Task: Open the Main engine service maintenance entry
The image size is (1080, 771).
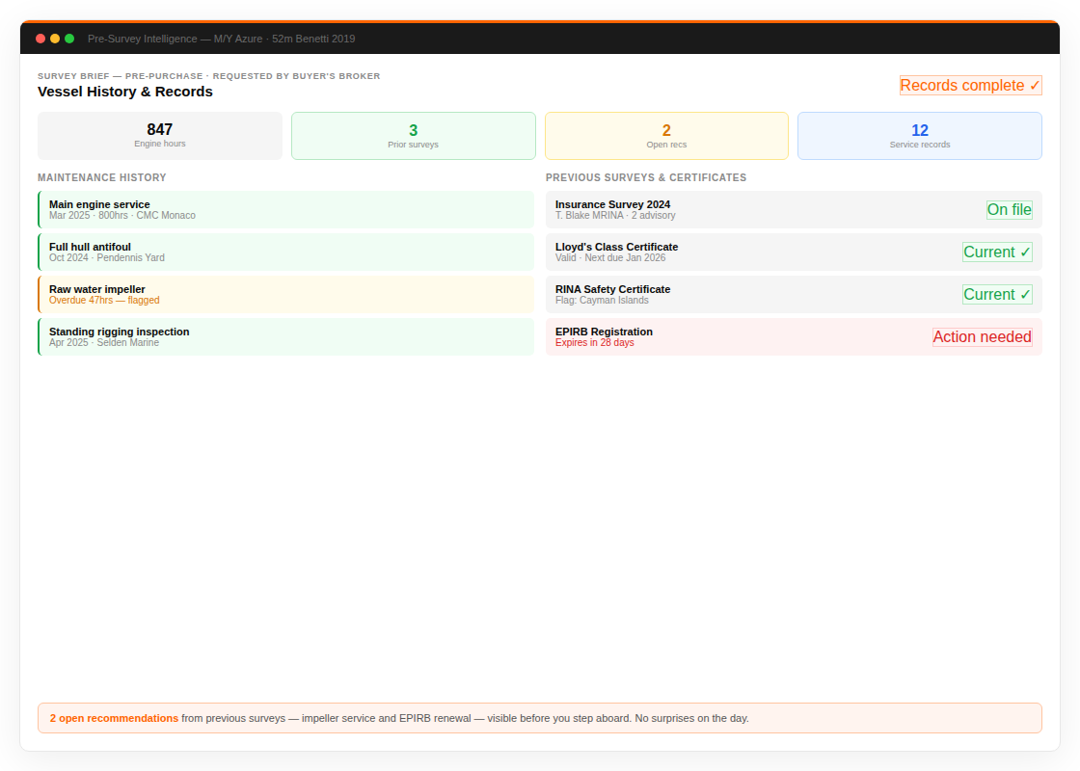Action: pyautogui.click(x=285, y=209)
